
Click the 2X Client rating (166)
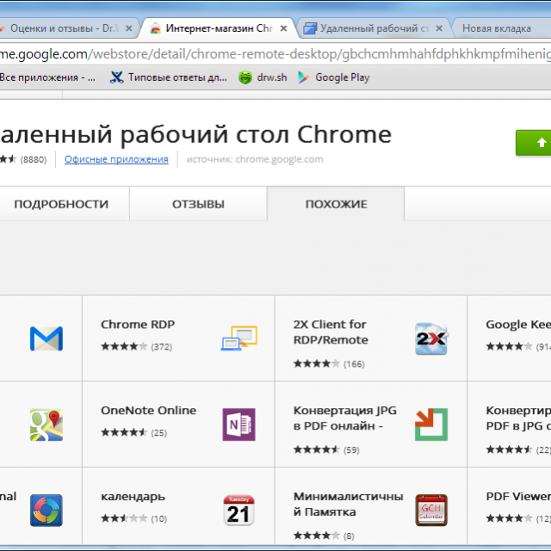tap(329, 363)
